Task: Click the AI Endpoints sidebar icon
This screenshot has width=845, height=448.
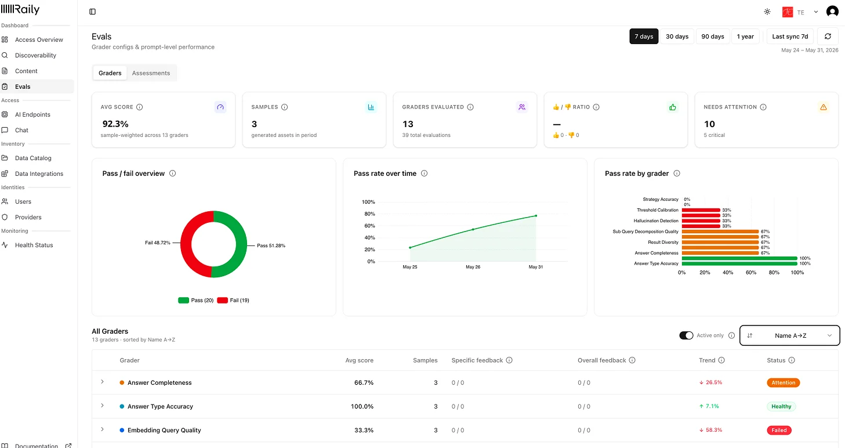Action: 5,114
